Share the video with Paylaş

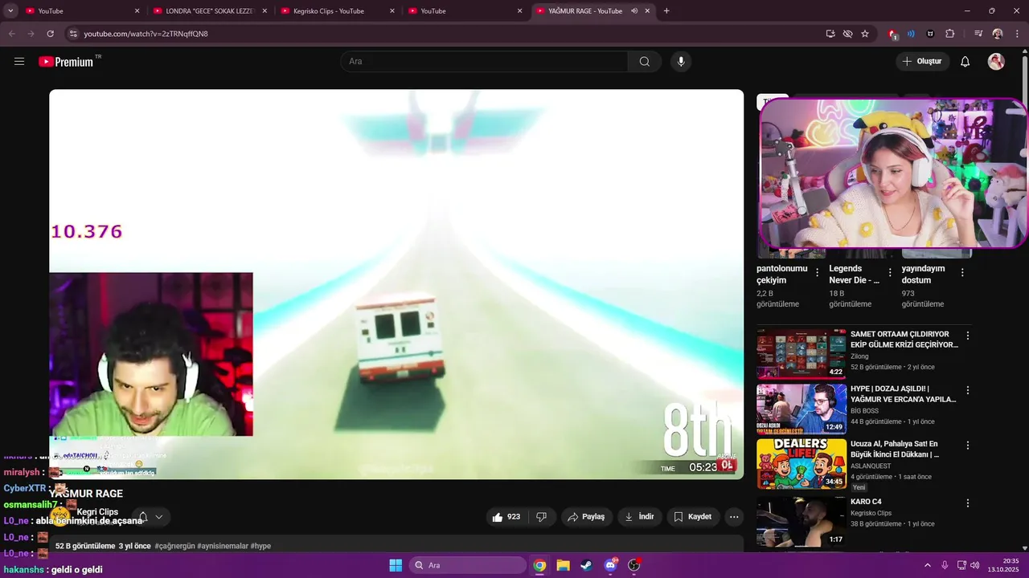pyautogui.click(x=586, y=517)
